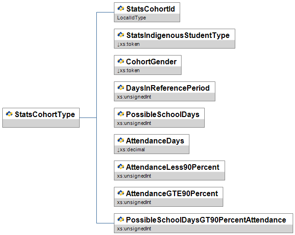Click the PossibleSchoolDaysGT90PercentAttendance element icon
The image size is (295, 235).
point(121,220)
